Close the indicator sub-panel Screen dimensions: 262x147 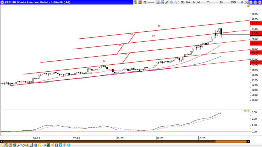[x=248, y=111]
